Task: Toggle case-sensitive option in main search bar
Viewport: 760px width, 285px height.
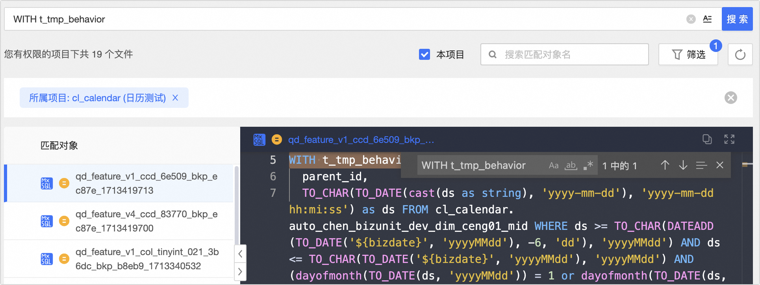Action: click(x=707, y=19)
